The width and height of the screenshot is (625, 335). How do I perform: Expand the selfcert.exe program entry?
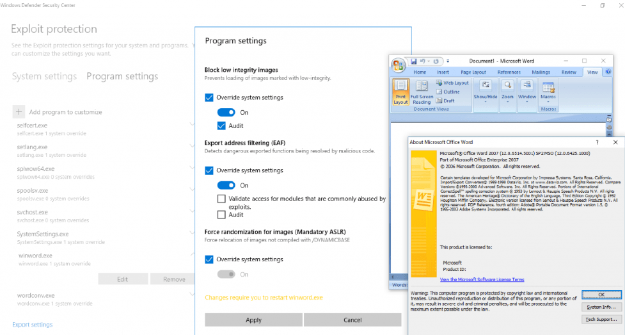coord(192,124)
